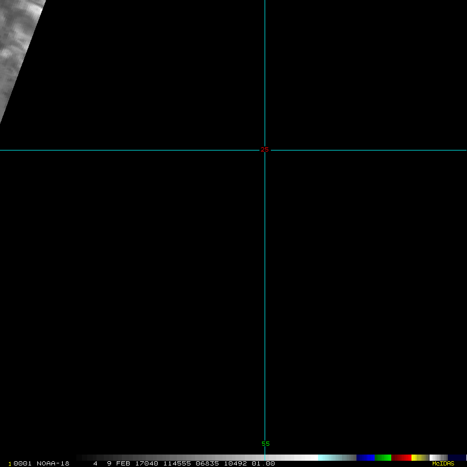Viewport: 467px width, 467px height.
Task: Click the red 25 latitude label
Action: 265,149
